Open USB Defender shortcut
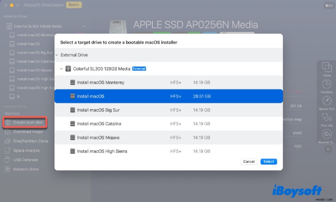The width and height of the screenshot is (336, 202). [22, 160]
